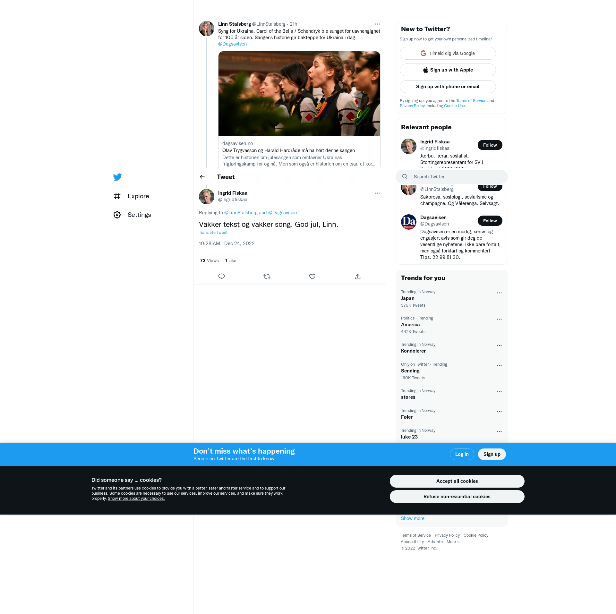Click Sign up with Apple
Viewport: 616px width, 614px height.
[x=448, y=70]
